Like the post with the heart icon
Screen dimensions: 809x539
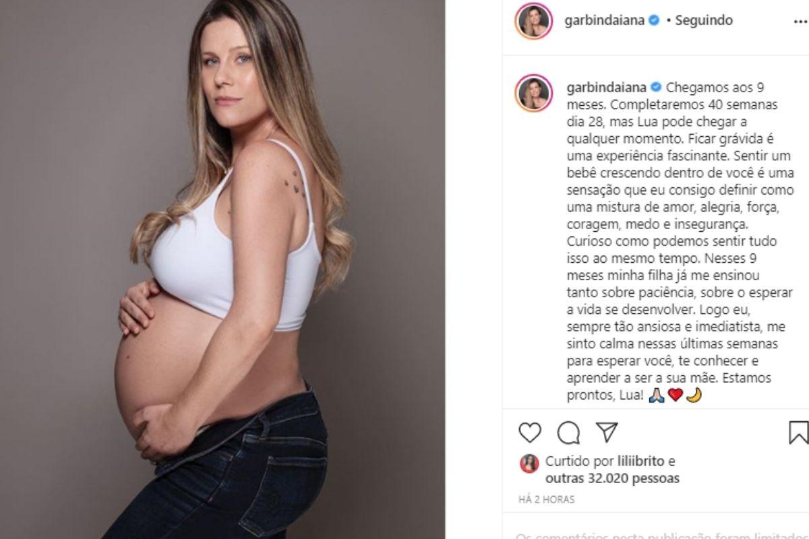coord(530,432)
